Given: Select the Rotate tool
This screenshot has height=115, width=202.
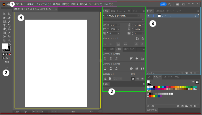Looking at the screenshot, I should point(9,25).
